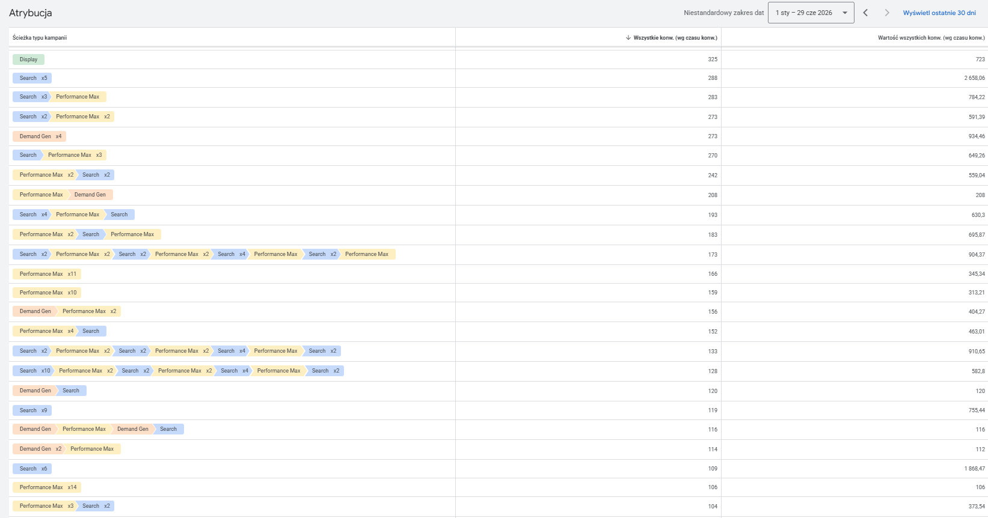This screenshot has height=518, width=988.
Task: Select the green Display path chip
Action: tap(28, 59)
